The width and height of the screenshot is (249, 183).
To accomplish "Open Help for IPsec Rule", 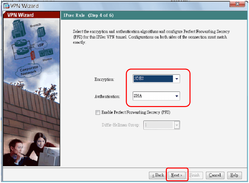I will point(234,175).
